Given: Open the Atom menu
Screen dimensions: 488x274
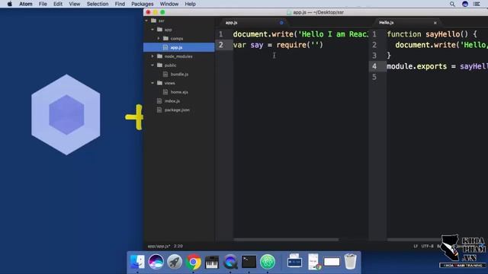Looking at the screenshot, I should tap(26, 4).
